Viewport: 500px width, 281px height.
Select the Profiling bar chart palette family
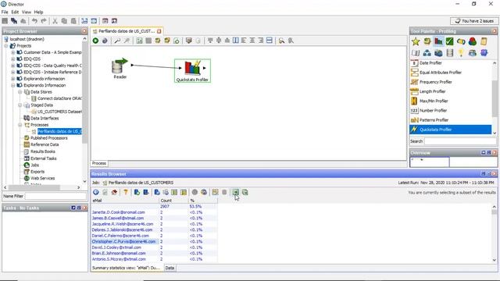438,41
